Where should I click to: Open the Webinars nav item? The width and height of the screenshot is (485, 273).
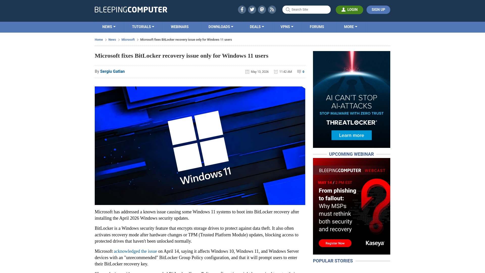pyautogui.click(x=180, y=27)
